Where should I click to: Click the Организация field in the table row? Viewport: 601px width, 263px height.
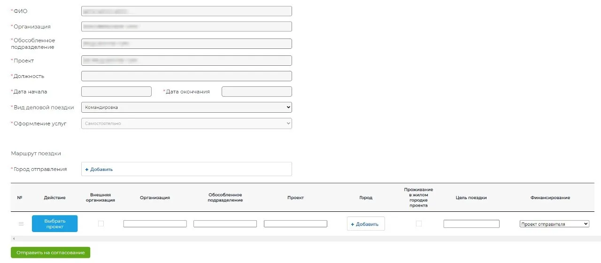[x=155, y=224]
